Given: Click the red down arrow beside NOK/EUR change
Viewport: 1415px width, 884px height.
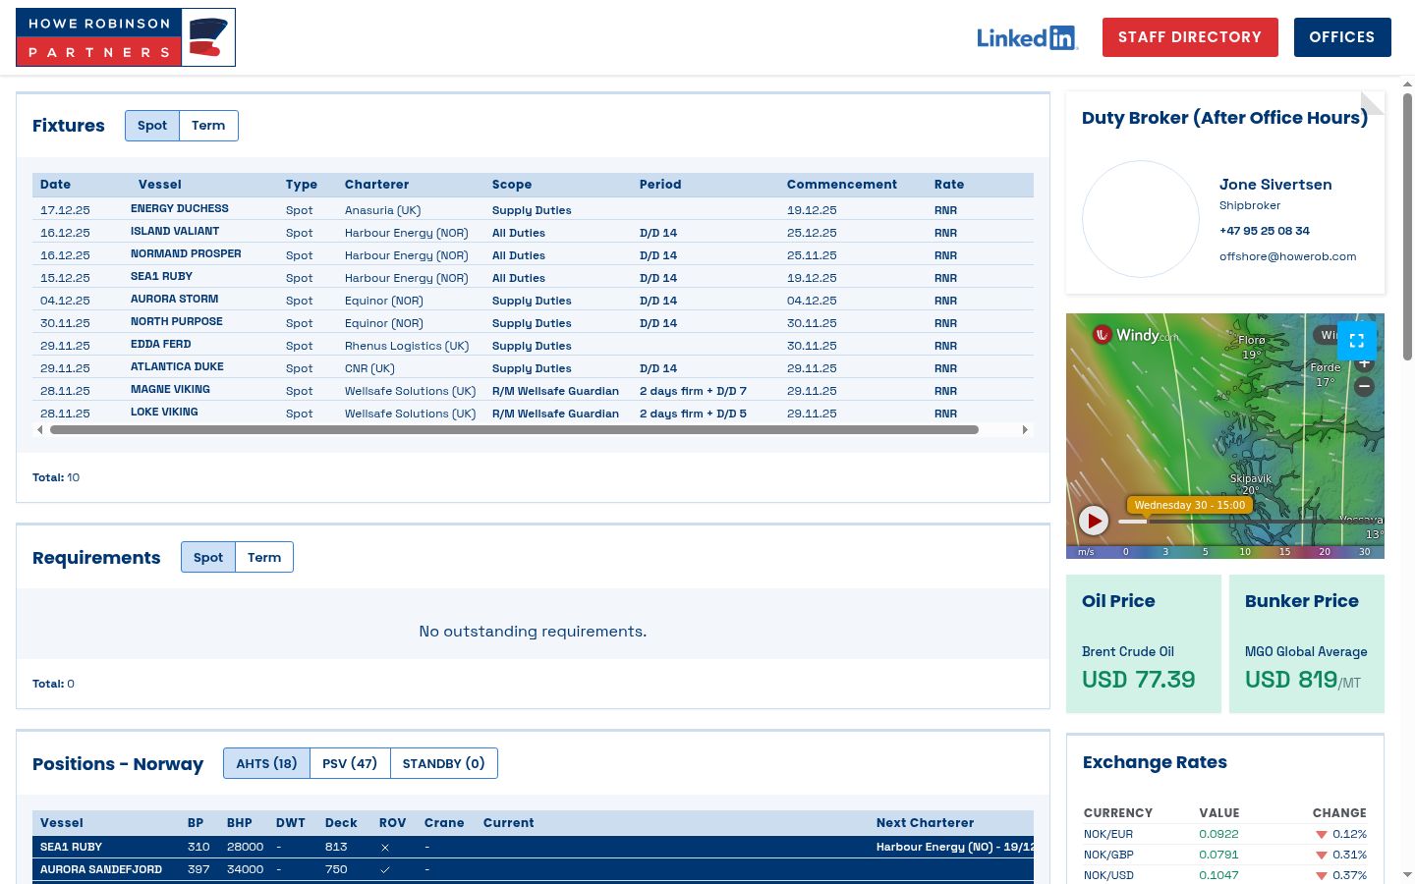Looking at the screenshot, I should [x=1322, y=835].
